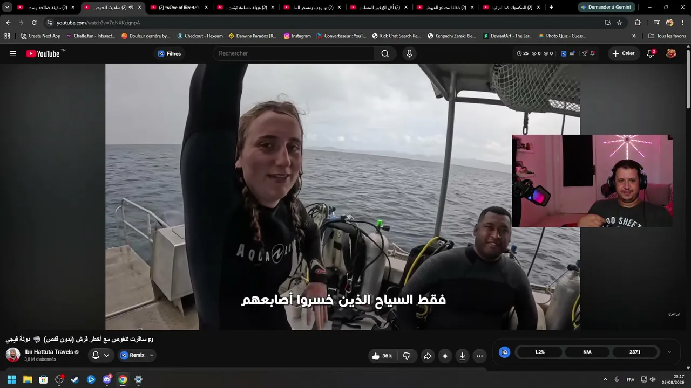The height and width of the screenshot is (388, 691).
Task: Open the media controls toolbar icon
Action: coord(656,23)
